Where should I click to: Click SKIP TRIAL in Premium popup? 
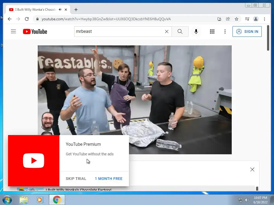point(76,179)
